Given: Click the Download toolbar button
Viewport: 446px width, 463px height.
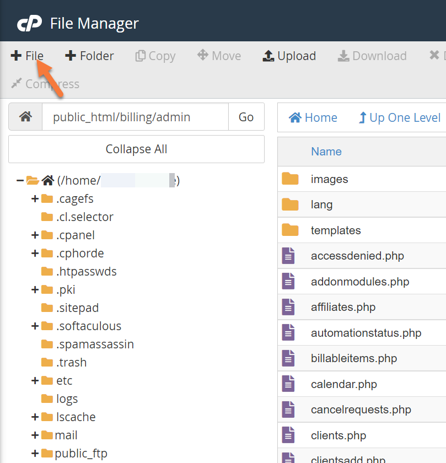Looking at the screenshot, I should tap(372, 56).
